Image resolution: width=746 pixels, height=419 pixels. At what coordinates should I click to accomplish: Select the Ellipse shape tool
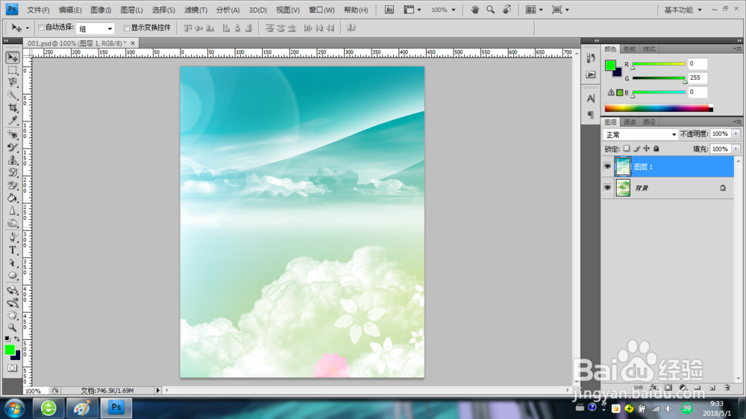(x=13, y=275)
